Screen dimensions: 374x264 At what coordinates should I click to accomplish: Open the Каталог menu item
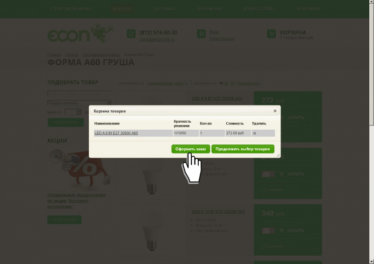pyautogui.click(x=122, y=9)
